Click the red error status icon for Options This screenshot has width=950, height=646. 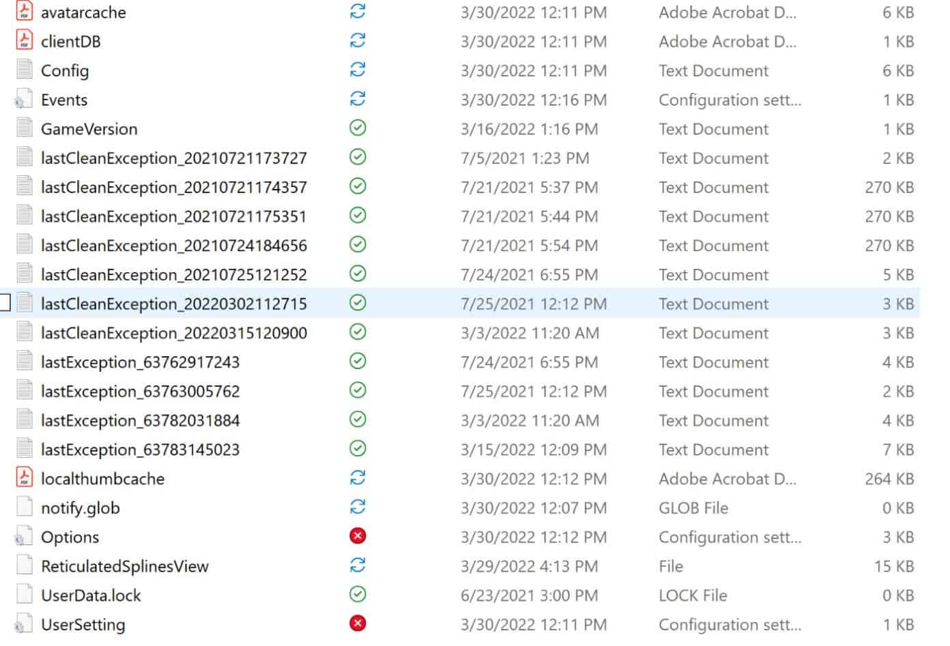tap(358, 537)
